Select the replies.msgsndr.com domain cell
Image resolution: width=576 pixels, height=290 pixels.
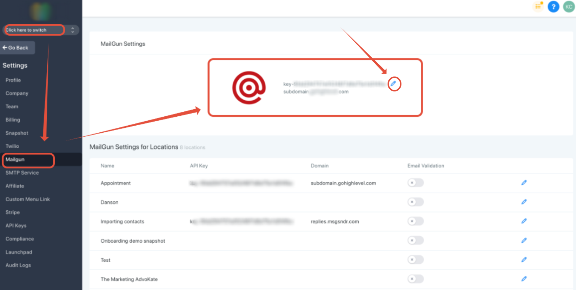click(335, 221)
